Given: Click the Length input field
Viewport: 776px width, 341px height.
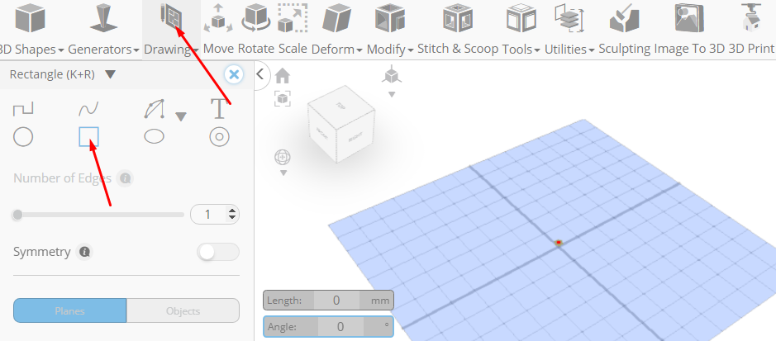Looking at the screenshot, I should [336, 300].
